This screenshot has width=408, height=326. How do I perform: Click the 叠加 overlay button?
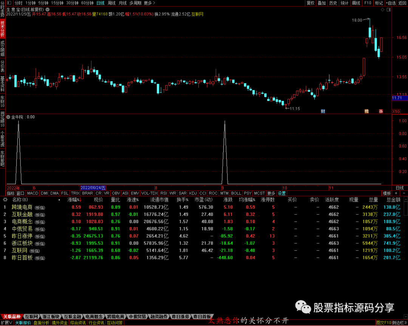321,3
